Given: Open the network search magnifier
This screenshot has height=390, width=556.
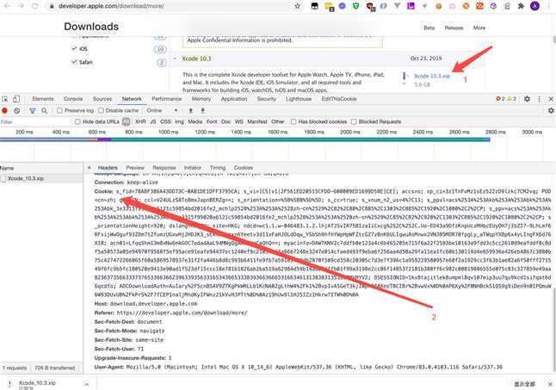Looking at the screenshot, I should coord(44,110).
